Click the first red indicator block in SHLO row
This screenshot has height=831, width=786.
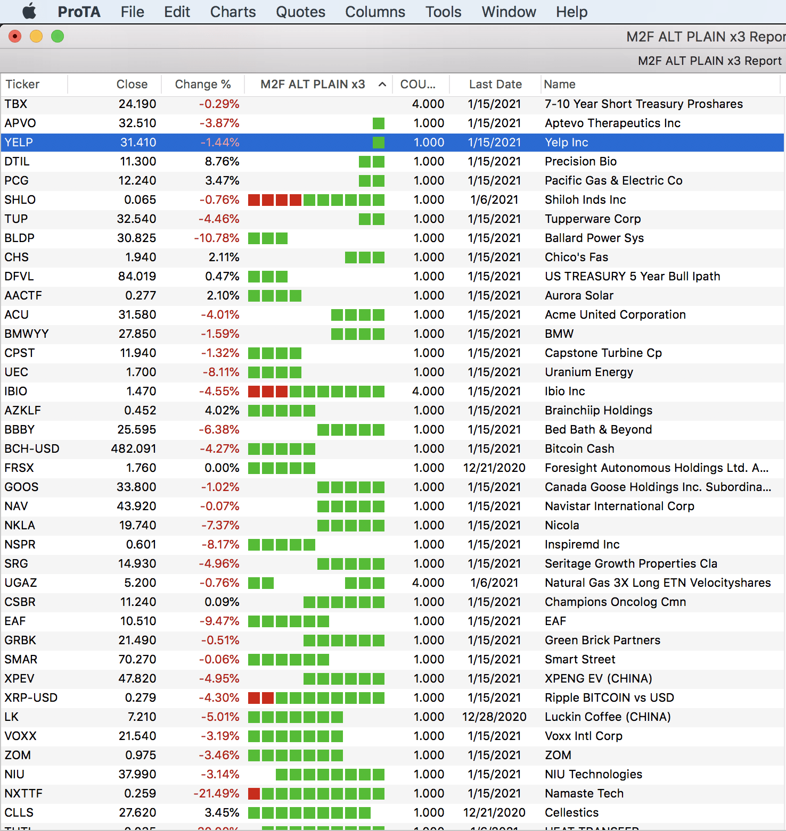pyautogui.click(x=254, y=200)
